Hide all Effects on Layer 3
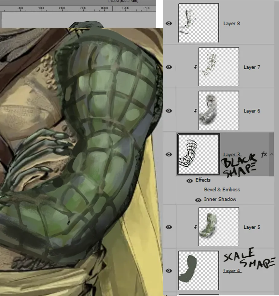The width and height of the screenshot is (279, 296). (x=189, y=181)
